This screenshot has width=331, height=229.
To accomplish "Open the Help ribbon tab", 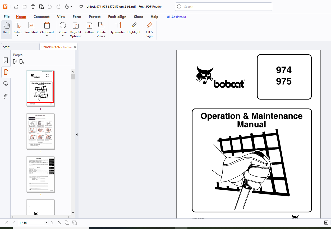I will coord(154,17).
